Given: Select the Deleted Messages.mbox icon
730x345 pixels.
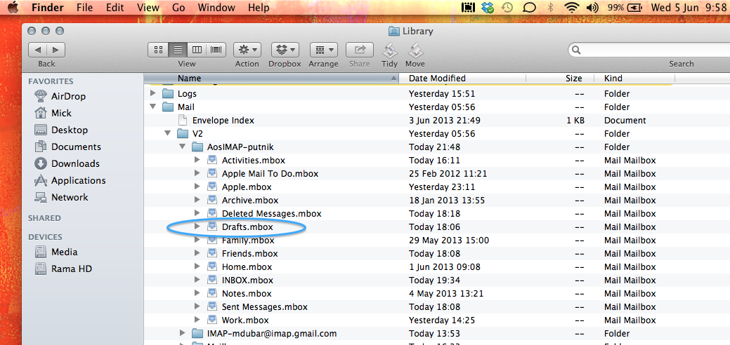Looking at the screenshot, I should 212,213.
